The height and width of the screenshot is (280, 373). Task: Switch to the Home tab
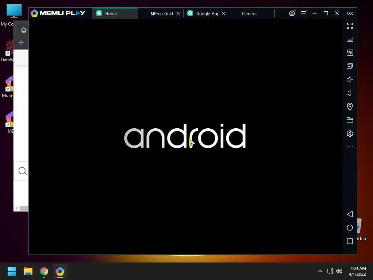coord(115,13)
